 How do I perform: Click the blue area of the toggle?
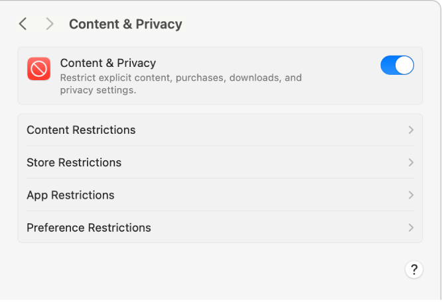[x=388, y=65]
